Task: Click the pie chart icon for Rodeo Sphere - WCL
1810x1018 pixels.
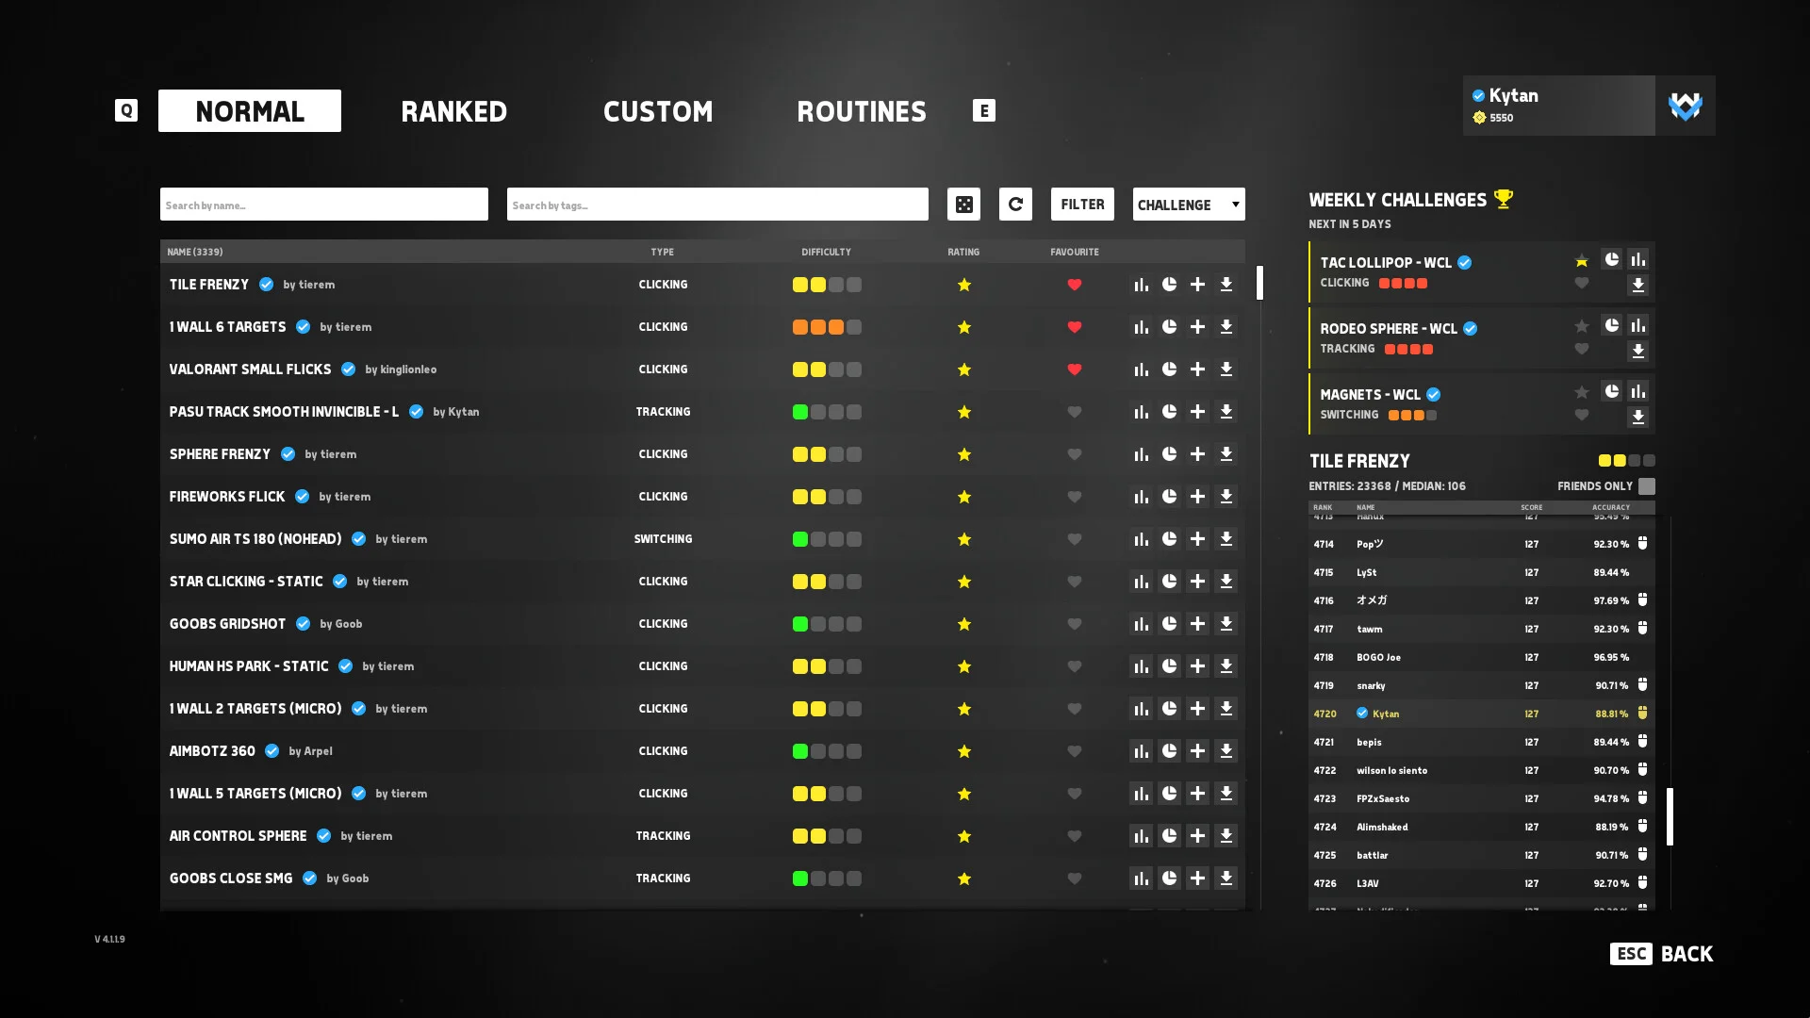Action: tap(1610, 325)
